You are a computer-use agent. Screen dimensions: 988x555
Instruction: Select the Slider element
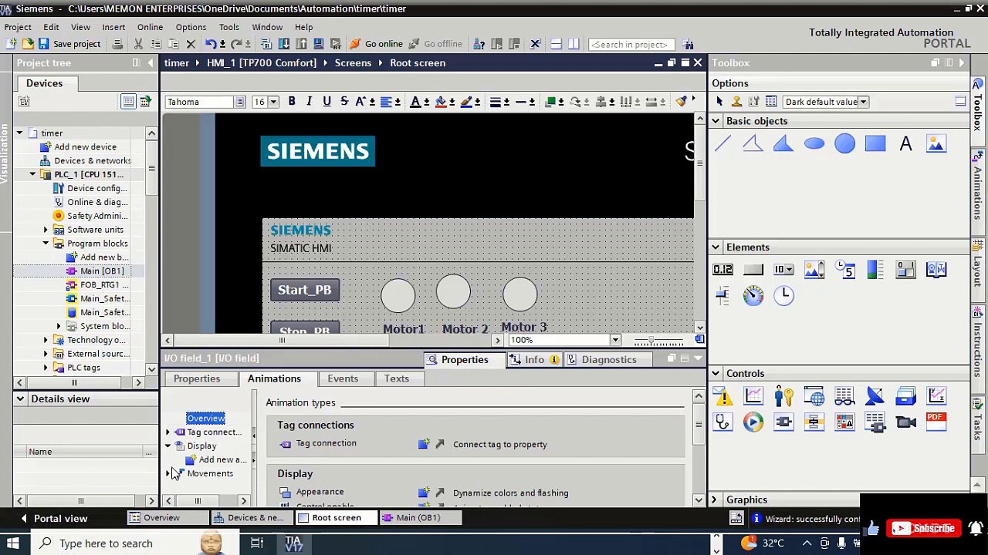[722, 295]
